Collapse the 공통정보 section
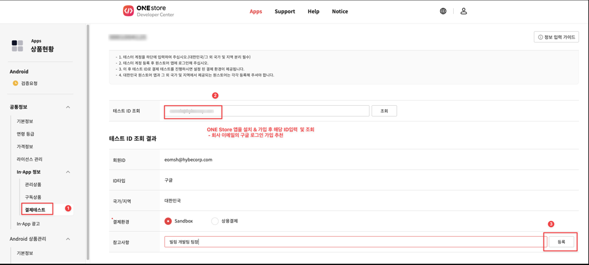This screenshot has width=589, height=265. click(68, 107)
